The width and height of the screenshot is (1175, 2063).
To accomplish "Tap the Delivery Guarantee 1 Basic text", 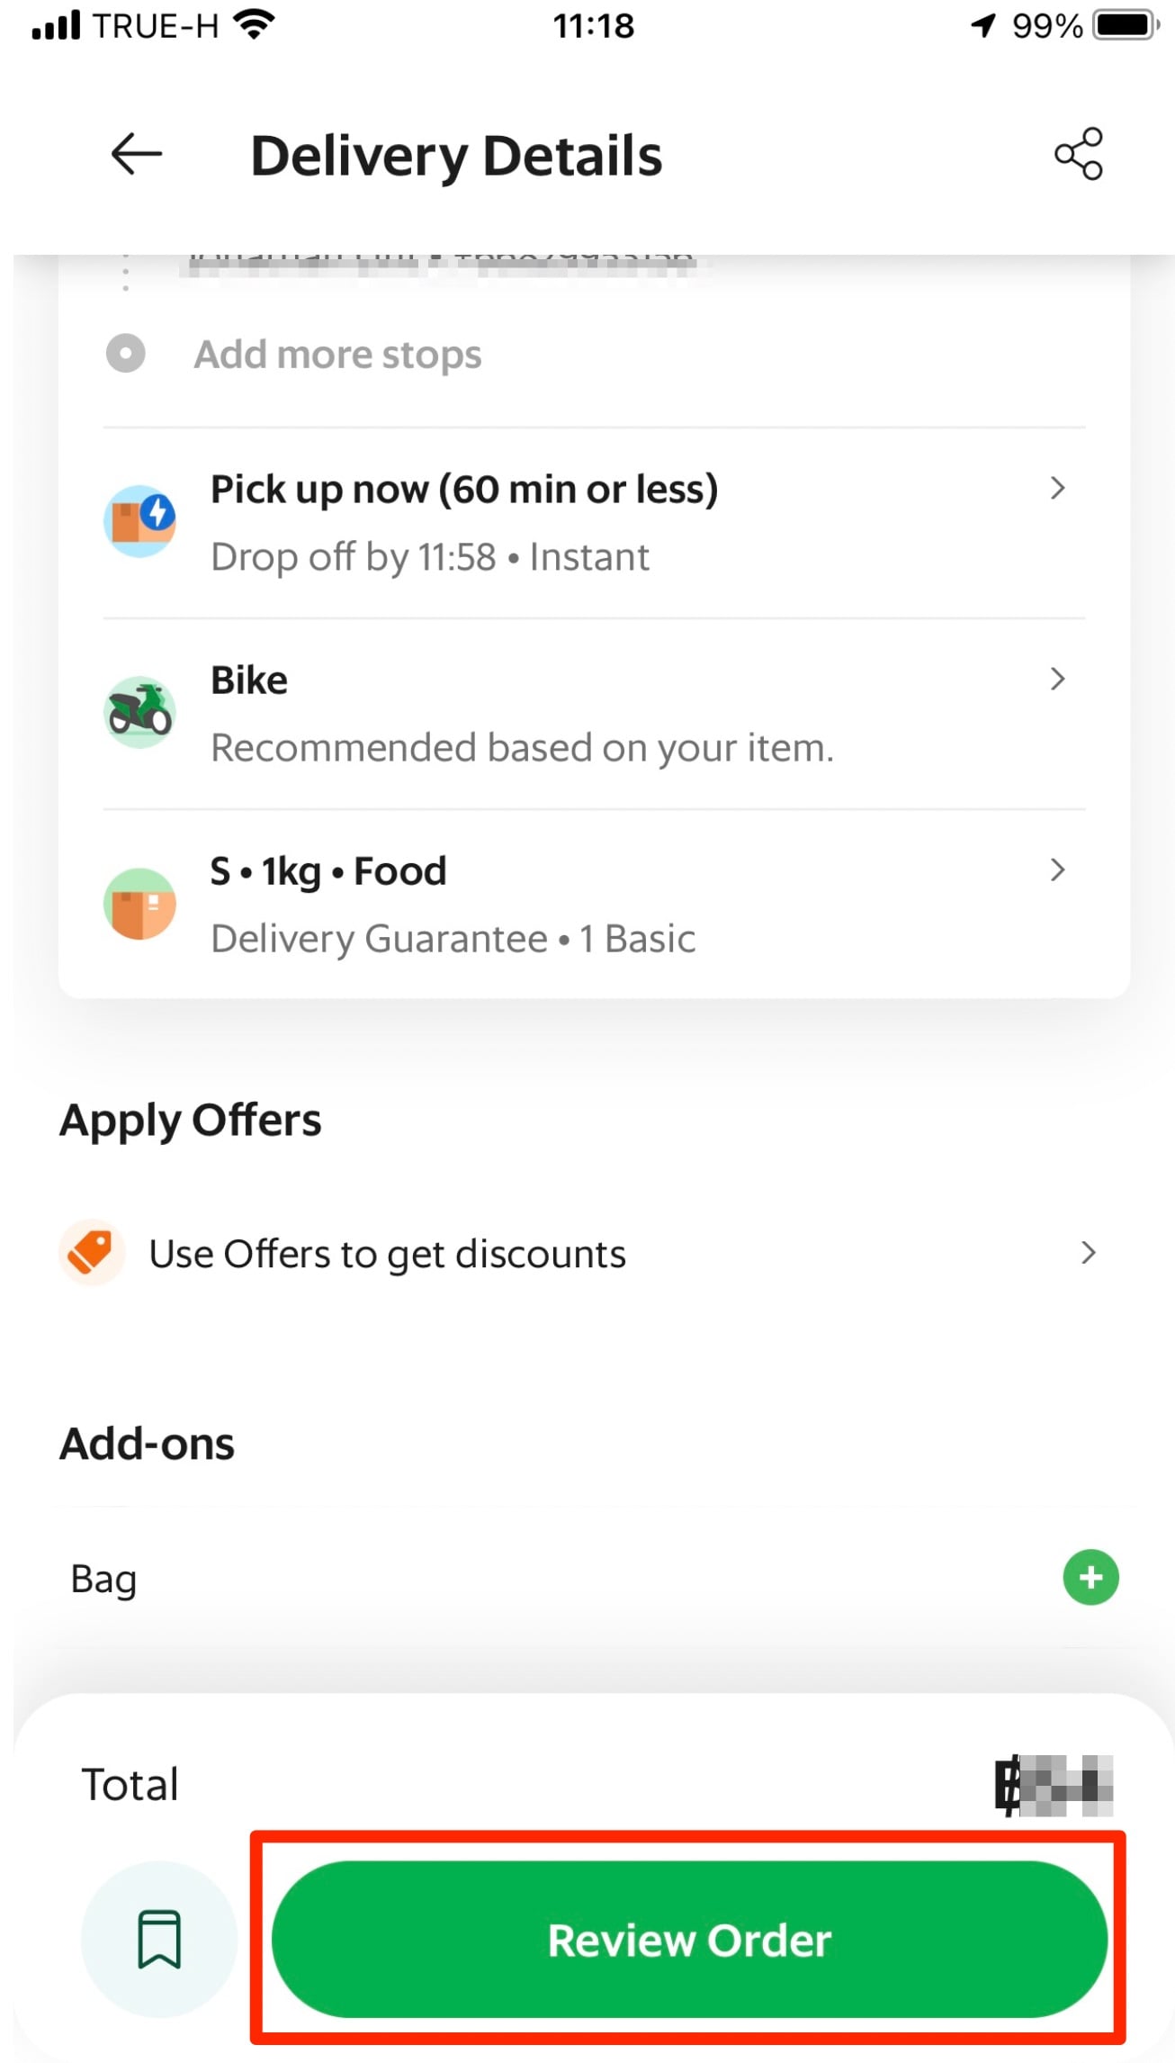I will tap(453, 939).
